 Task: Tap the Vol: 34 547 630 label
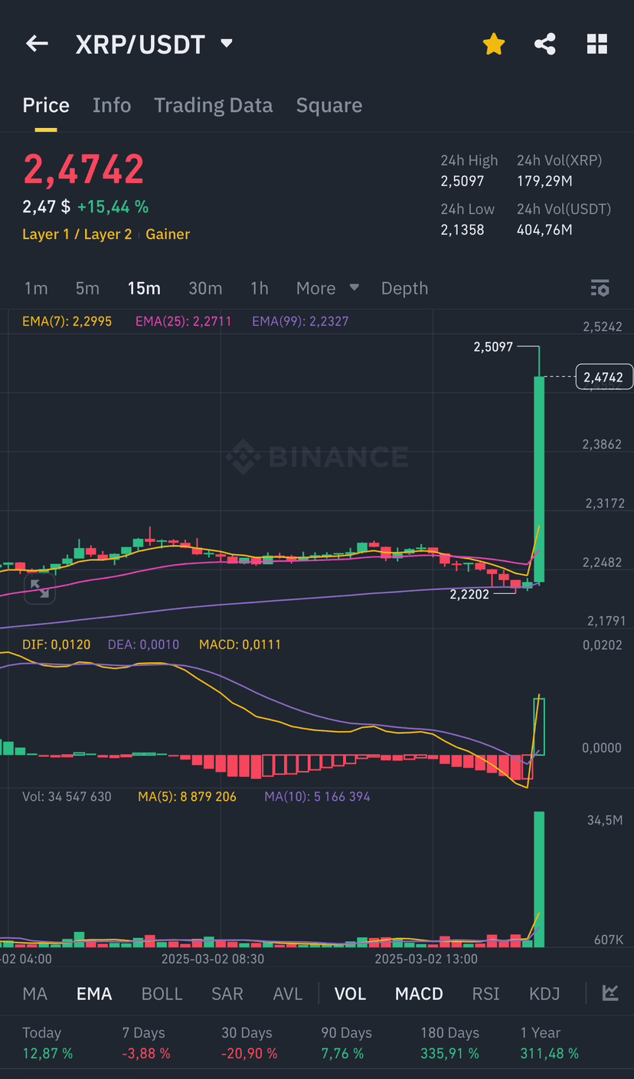[x=67, y=797]
